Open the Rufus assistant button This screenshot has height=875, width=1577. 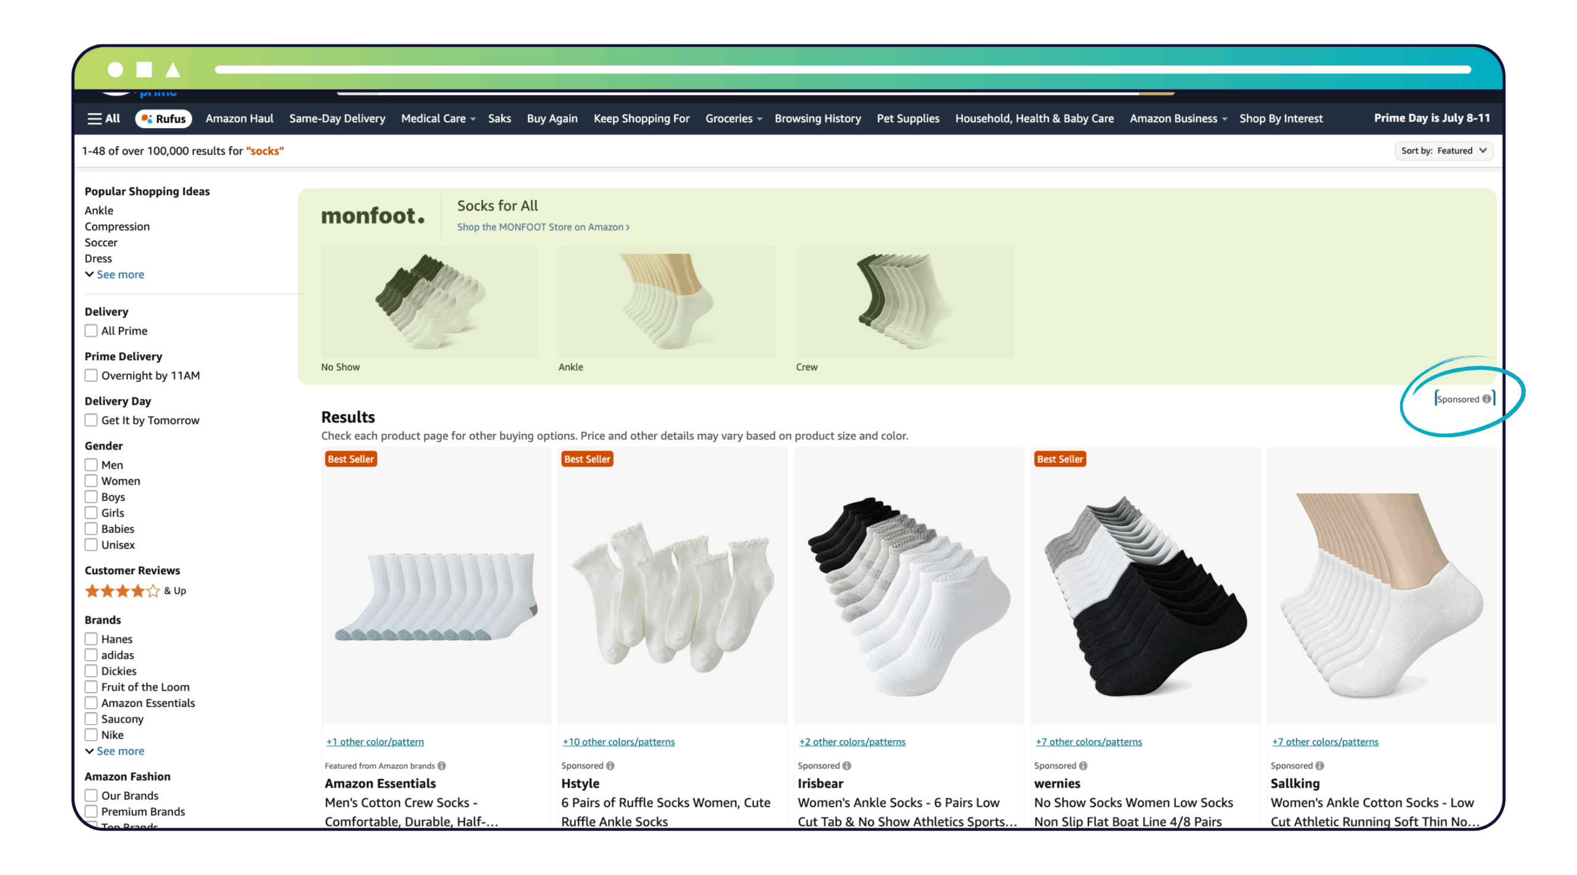pyautogui.click(x=163, y=118)
